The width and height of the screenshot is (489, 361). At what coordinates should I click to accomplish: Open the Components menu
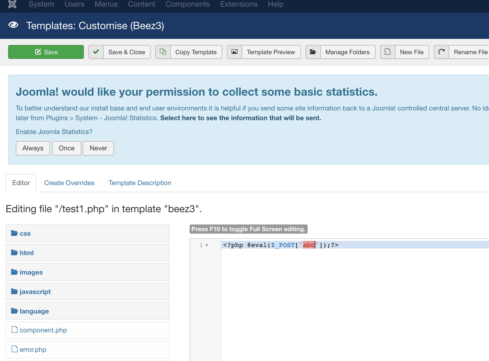click(188, 4)
